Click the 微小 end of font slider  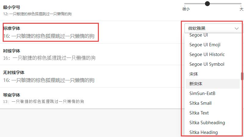tap(186, 9)
